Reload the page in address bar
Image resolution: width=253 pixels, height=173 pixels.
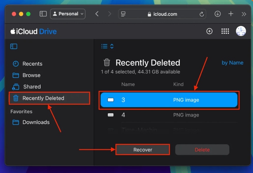pos(202,14)
